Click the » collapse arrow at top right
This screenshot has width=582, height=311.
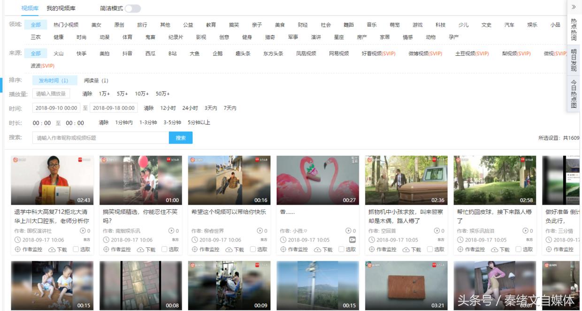[x=574, y=7]
